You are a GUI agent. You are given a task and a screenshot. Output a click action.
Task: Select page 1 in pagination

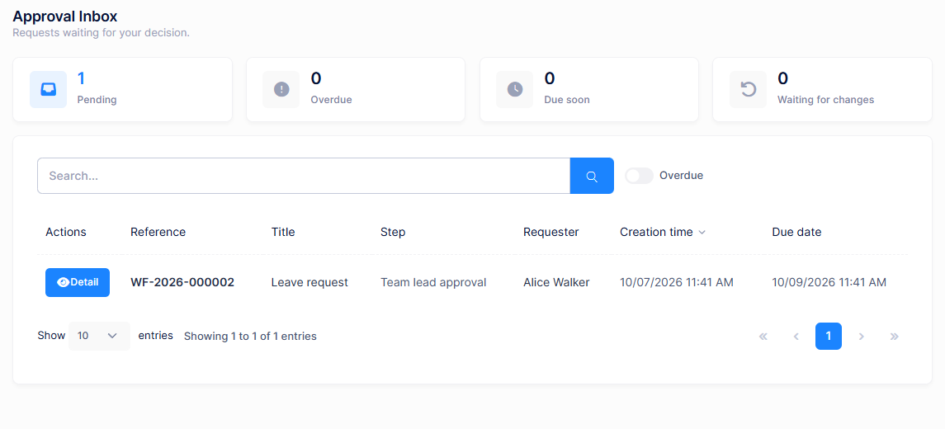(x=829, y=337)
